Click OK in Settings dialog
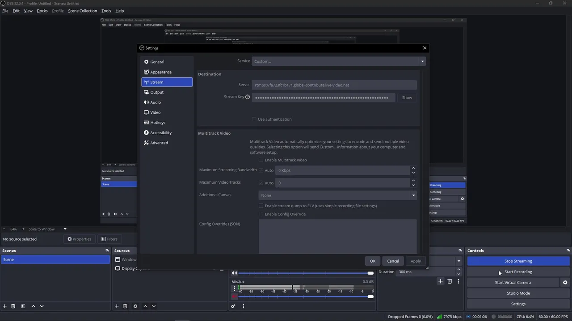This screenshot has width=572, height=321. 373,261
